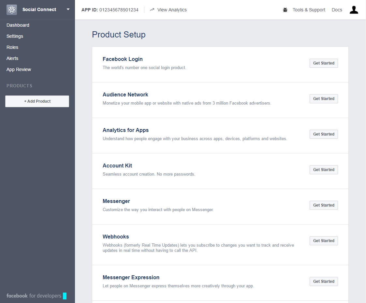Open the View Analytics link
The height and width of the screenshot is (303, 366).
point(172,10)
